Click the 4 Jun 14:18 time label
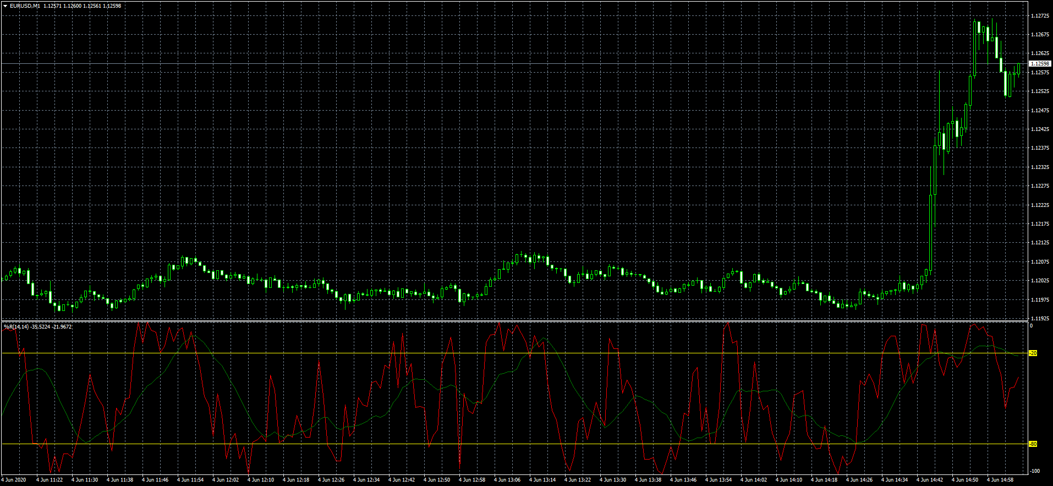This screenshot has width=1053, height=486. tap(824, 480)
